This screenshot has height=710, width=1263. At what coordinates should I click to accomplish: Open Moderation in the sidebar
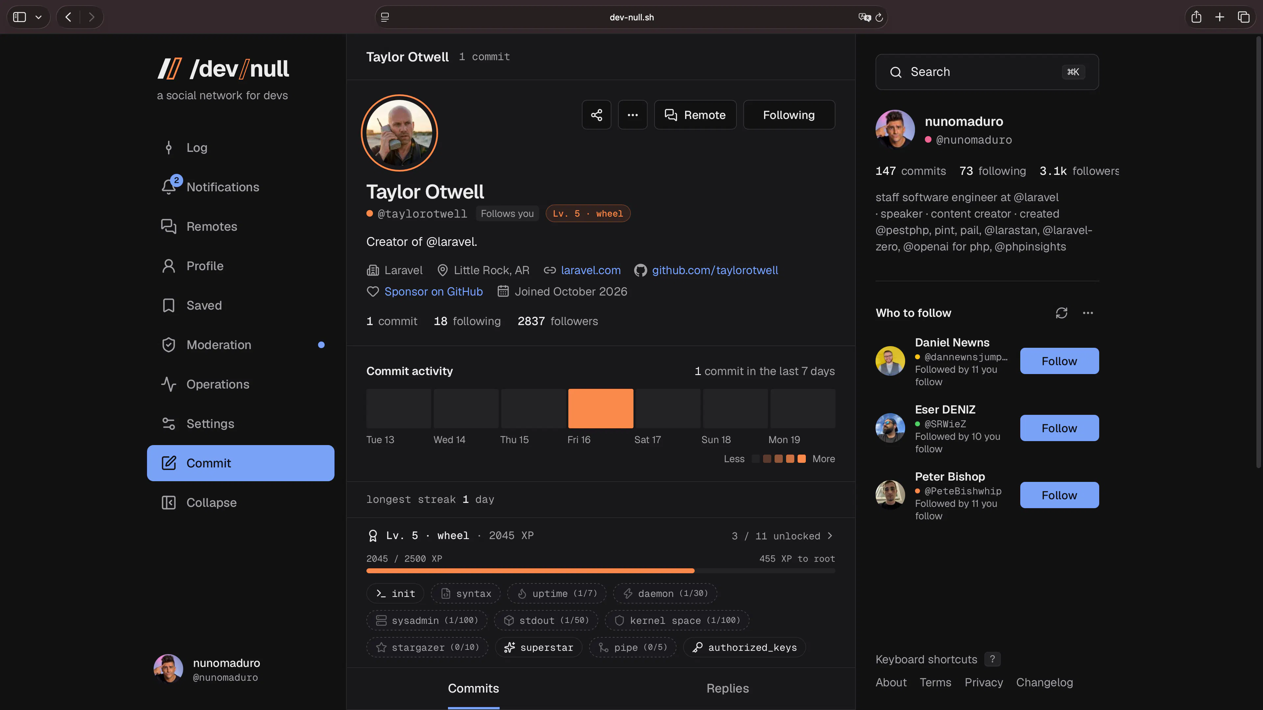click(x=240, y=344)
